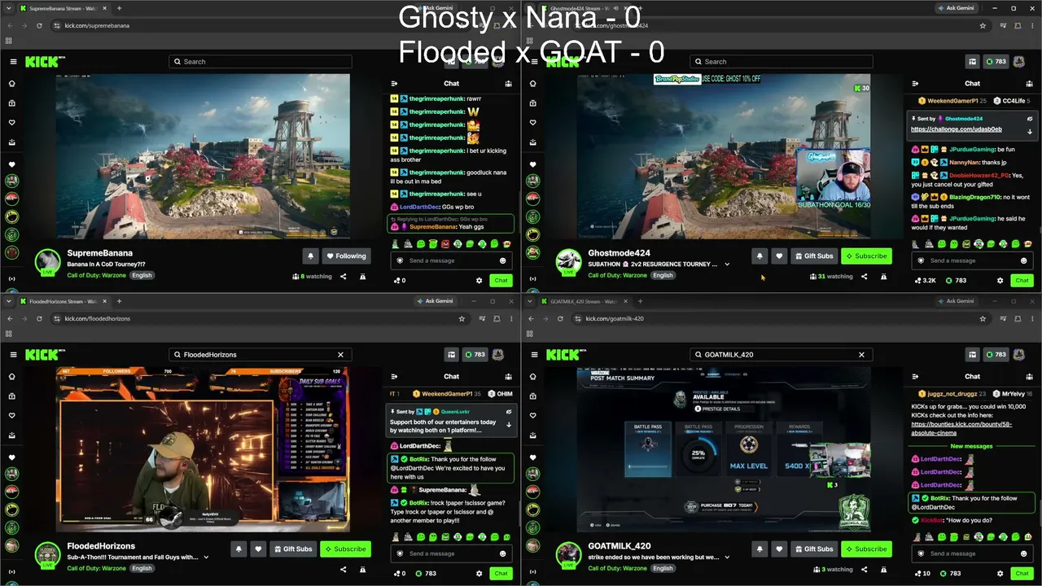Collapse the chat panel in SupremeBanana window

(x=394, y=83)
